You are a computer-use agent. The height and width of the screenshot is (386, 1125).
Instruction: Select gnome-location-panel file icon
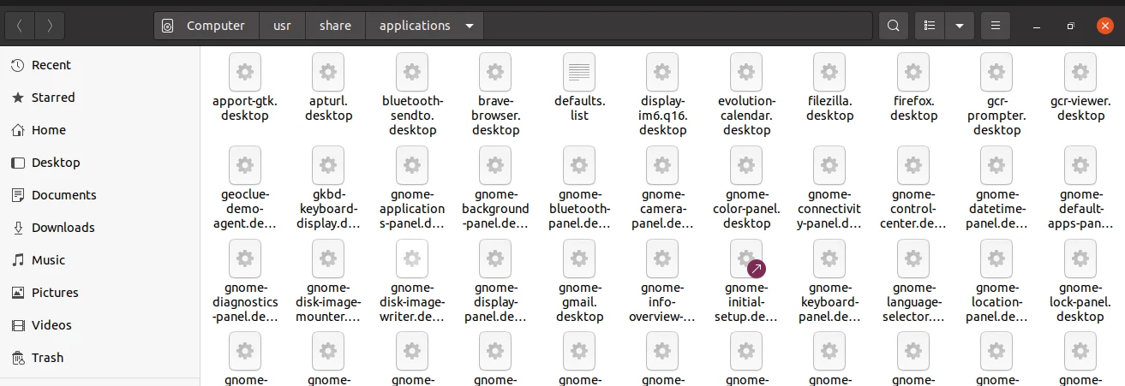[x=996, y=257]
